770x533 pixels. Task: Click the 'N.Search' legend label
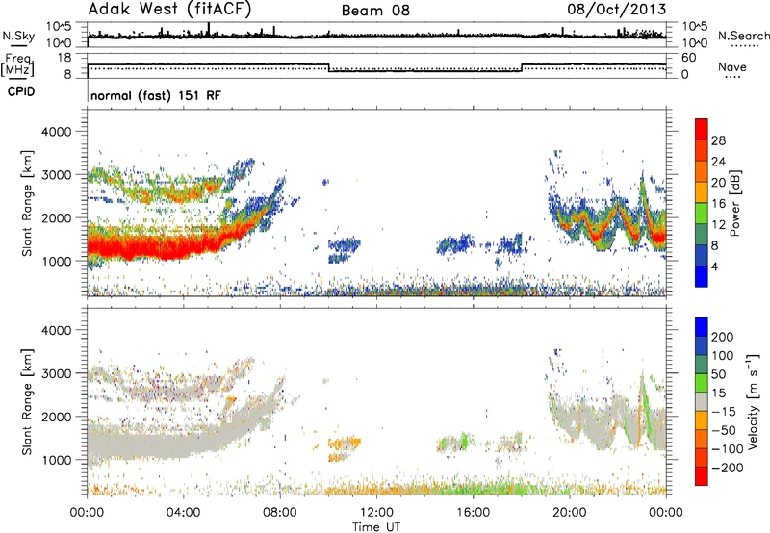(x=743, y=36)
